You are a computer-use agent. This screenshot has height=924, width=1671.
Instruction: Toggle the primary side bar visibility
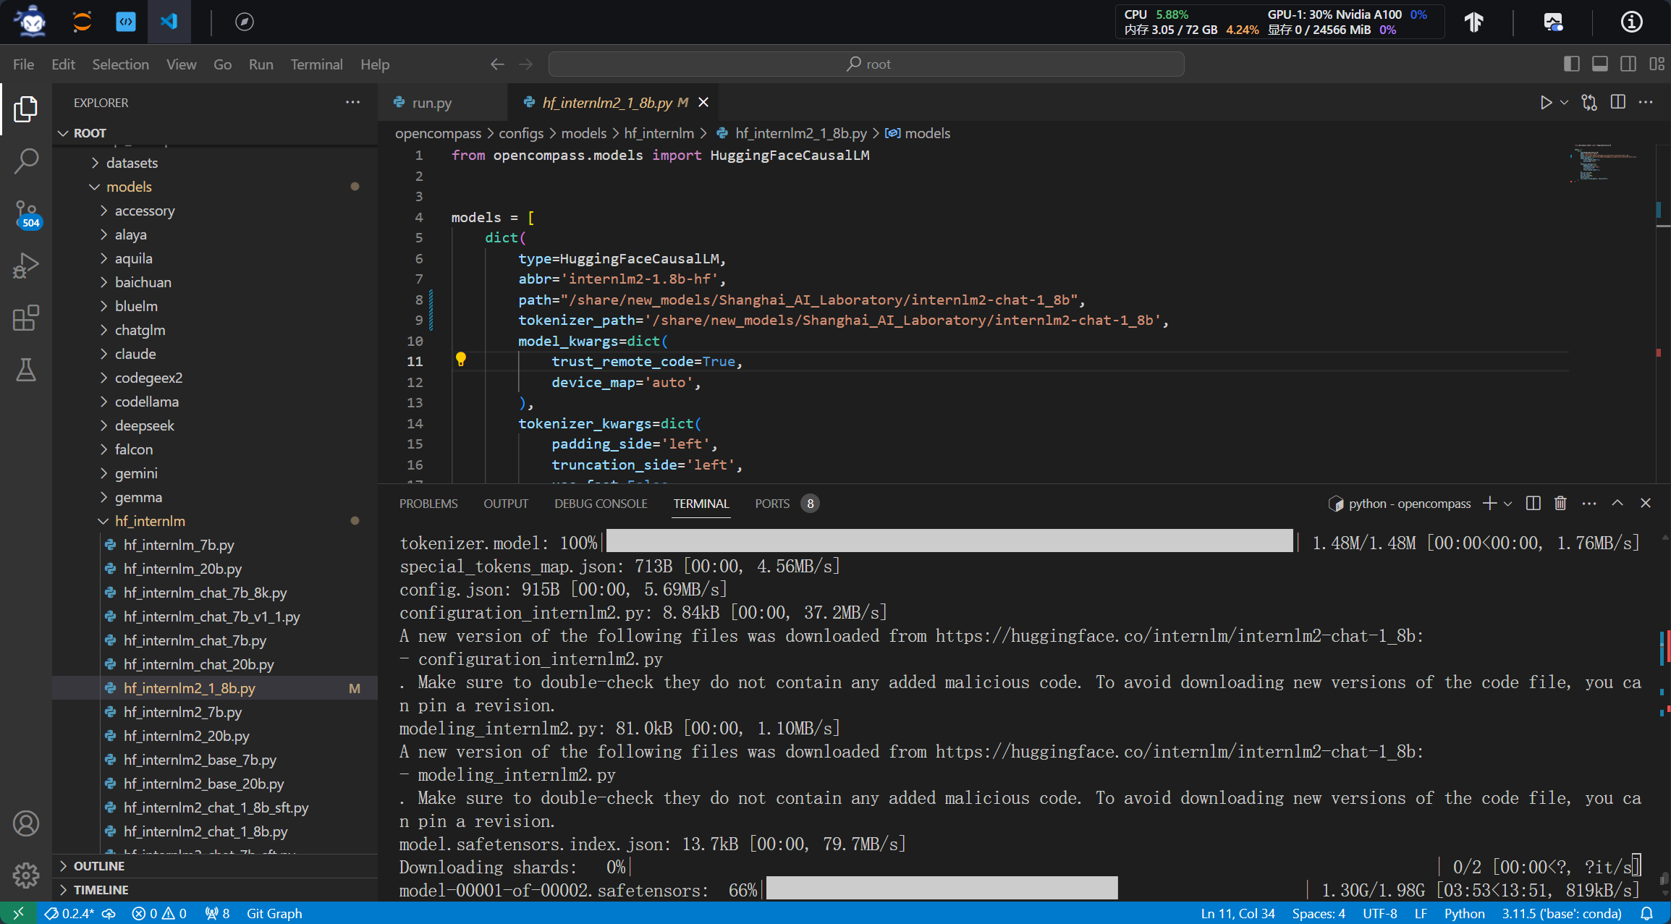pos(1571,64)
